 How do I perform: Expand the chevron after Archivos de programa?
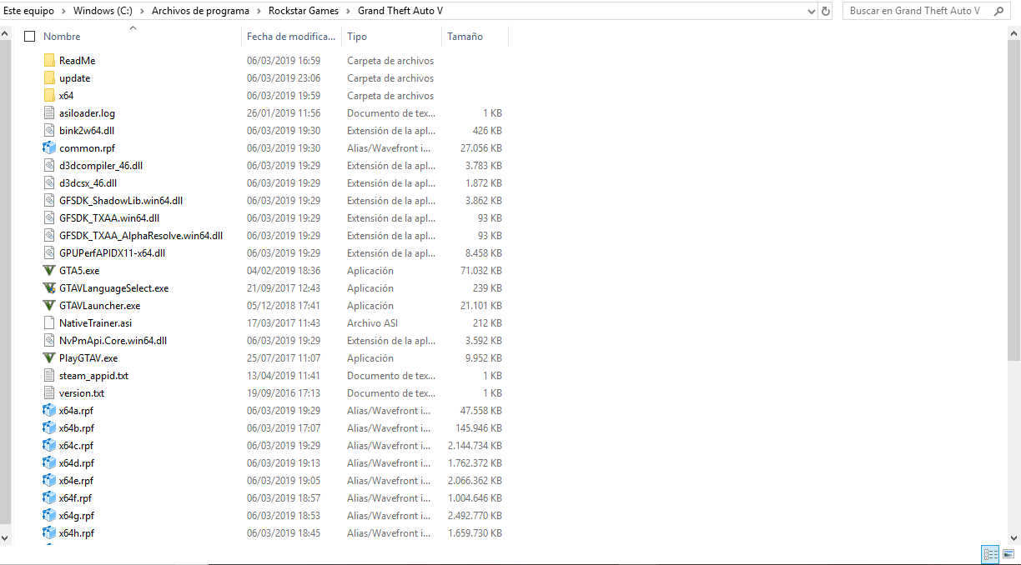259,11
